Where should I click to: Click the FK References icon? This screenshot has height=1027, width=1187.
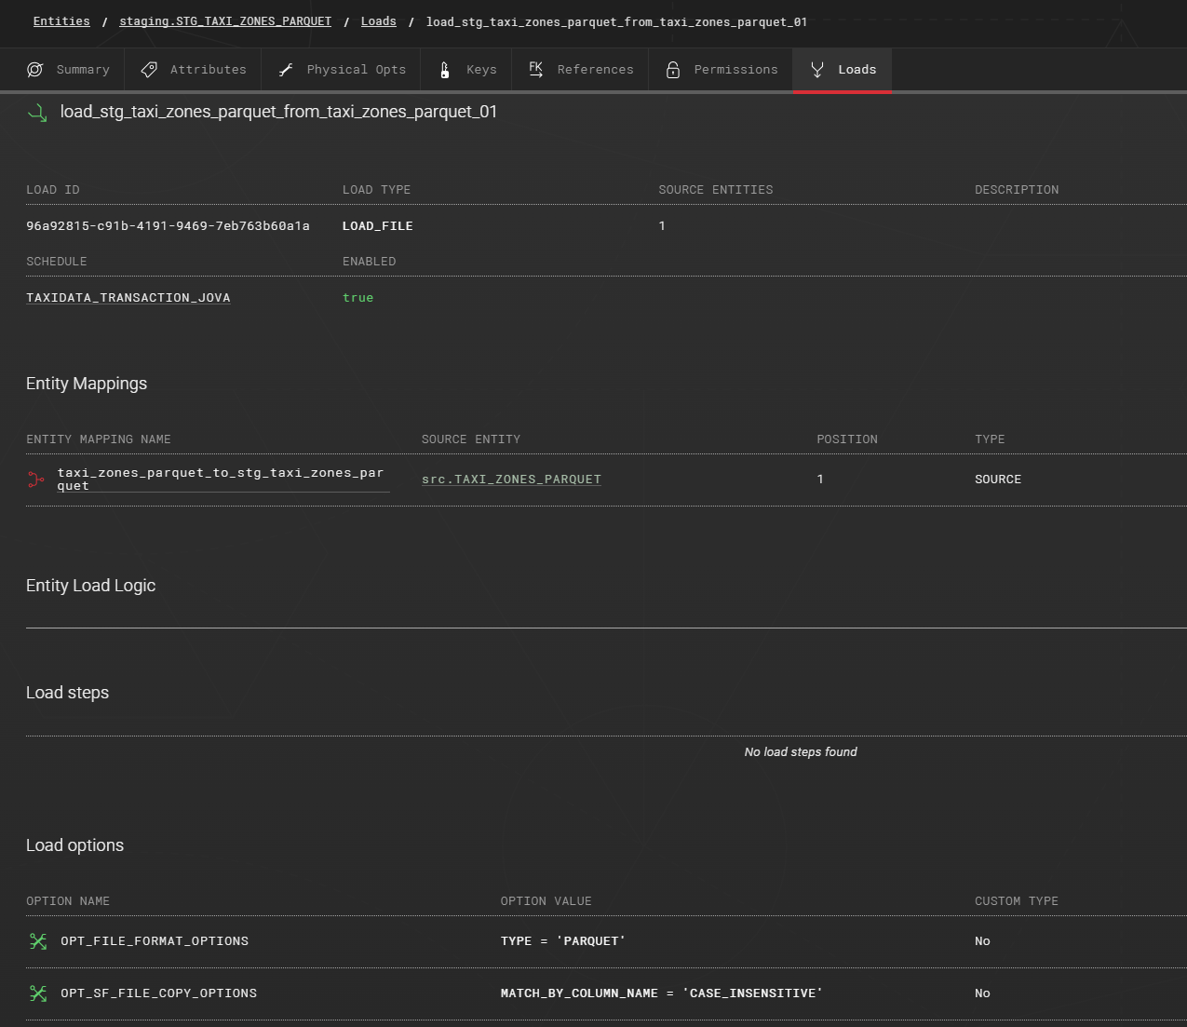pyautogui.click(x=536, y=69)
